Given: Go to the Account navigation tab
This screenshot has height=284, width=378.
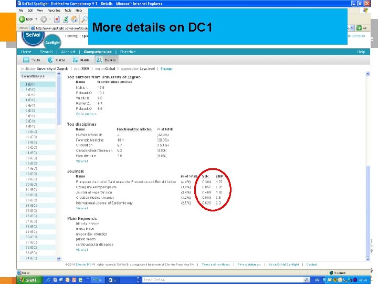Looking at the screenshot, I should [68, 52].
